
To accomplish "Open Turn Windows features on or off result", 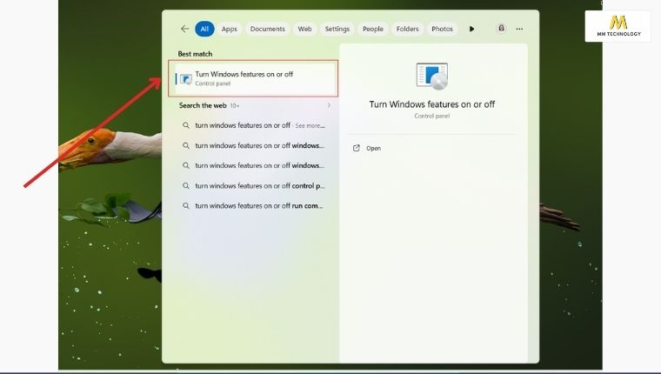I will tap(253, 78).
